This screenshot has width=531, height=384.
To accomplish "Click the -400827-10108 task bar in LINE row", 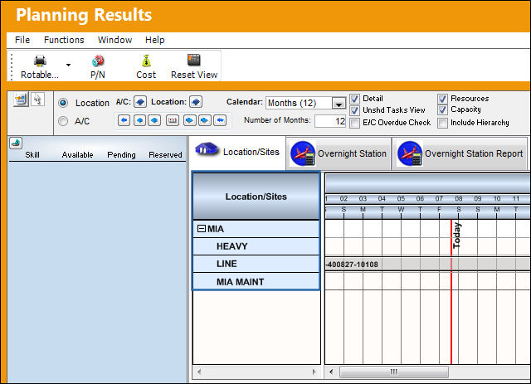I will 427,264.
